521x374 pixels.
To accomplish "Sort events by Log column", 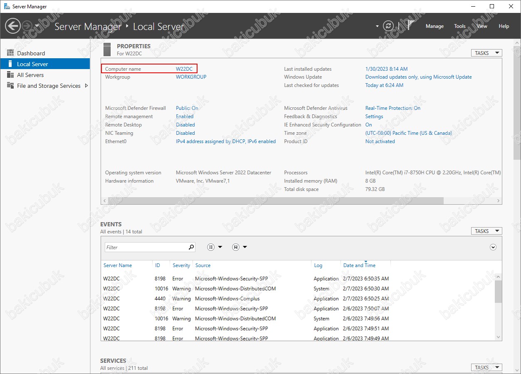I will [x=318, y=265].
